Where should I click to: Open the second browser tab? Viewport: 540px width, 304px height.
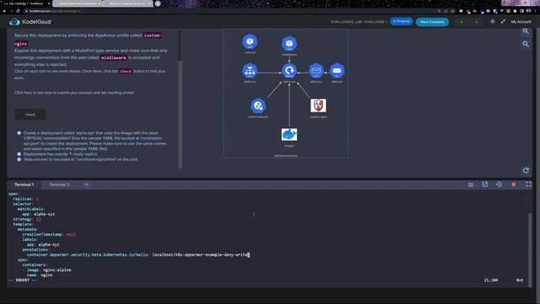coord(78,3)
